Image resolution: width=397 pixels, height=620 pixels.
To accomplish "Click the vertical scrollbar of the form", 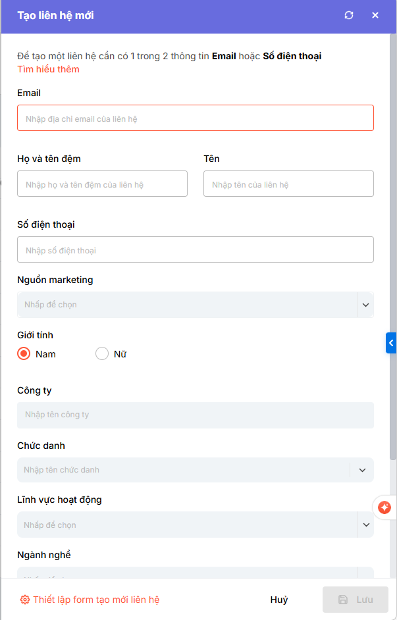I will pos(393,263).
